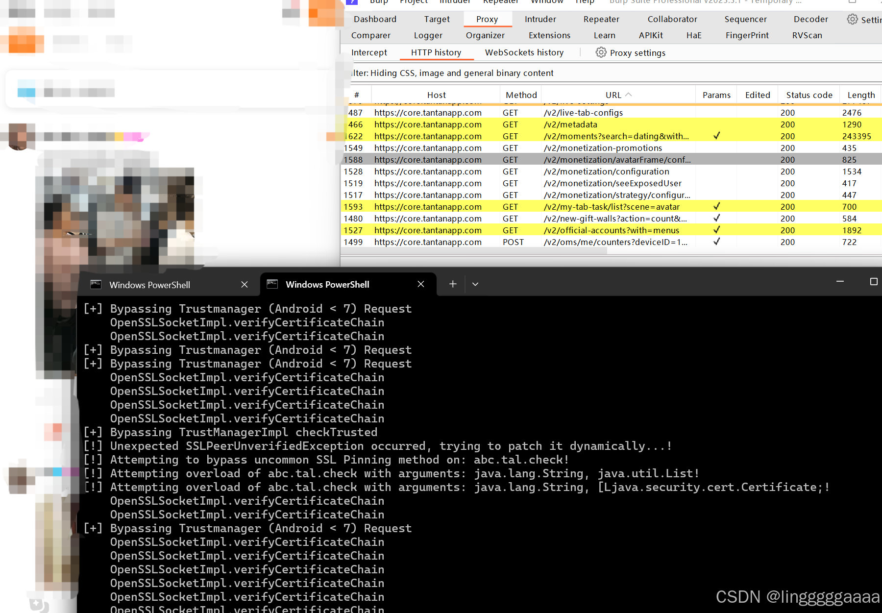Sort by the Method column header
Viewport: 882px width, 613px height.
(521, 95)
